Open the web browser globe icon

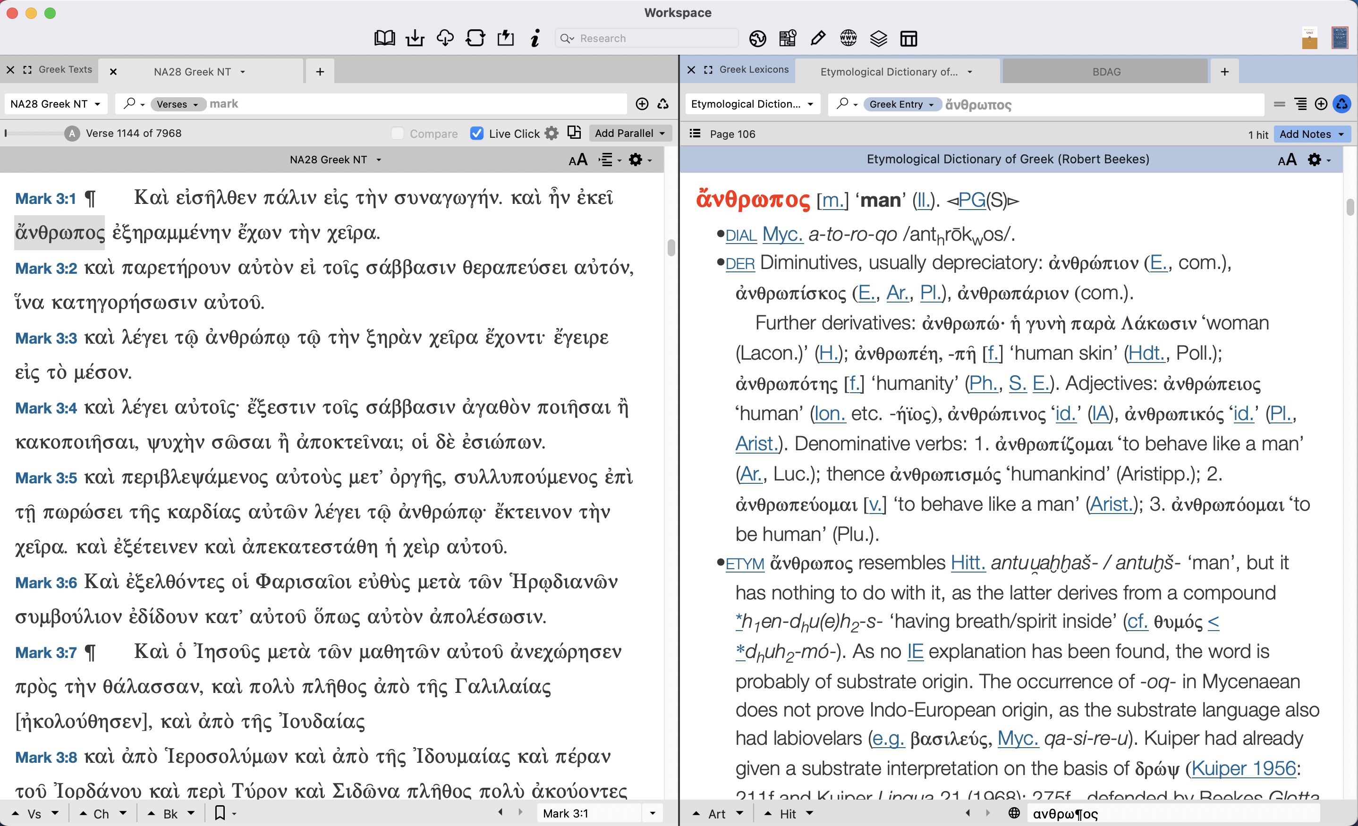point(848,38)
